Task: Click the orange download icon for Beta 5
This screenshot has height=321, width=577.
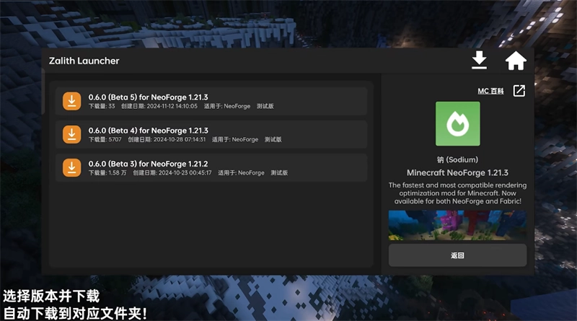Action: click(x=71, y=101)
